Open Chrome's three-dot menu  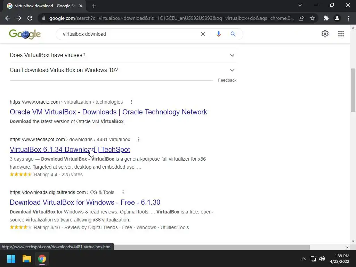tap(348, 18)
